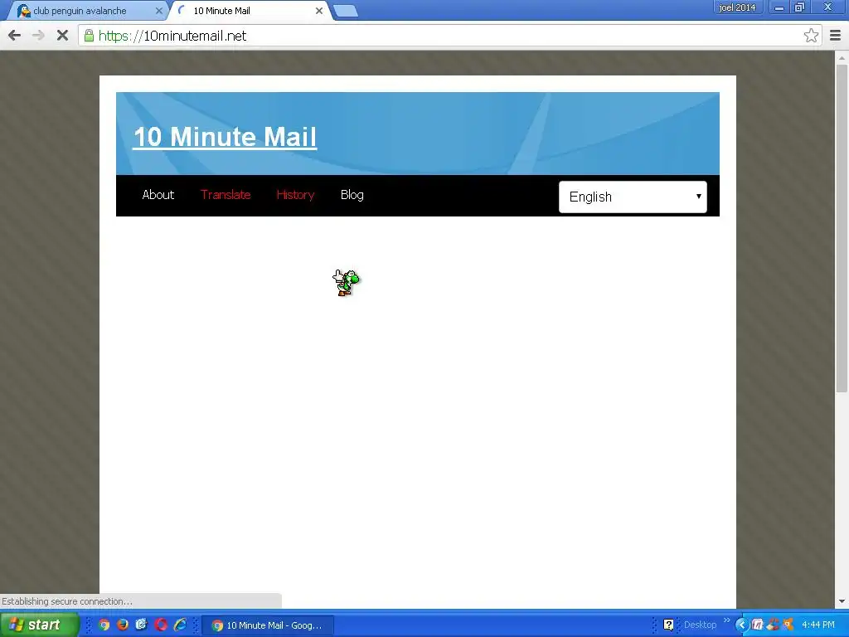Click the joel 2014 profile button
Image resolution: width=849 pixels, height=637 pixels.
tap(737, 7)
